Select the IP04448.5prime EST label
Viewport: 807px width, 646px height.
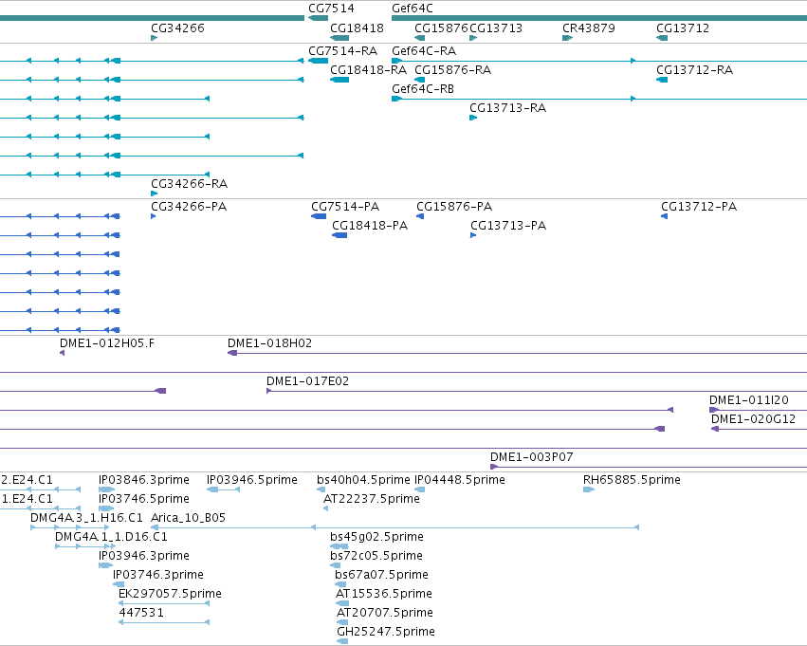460,480
